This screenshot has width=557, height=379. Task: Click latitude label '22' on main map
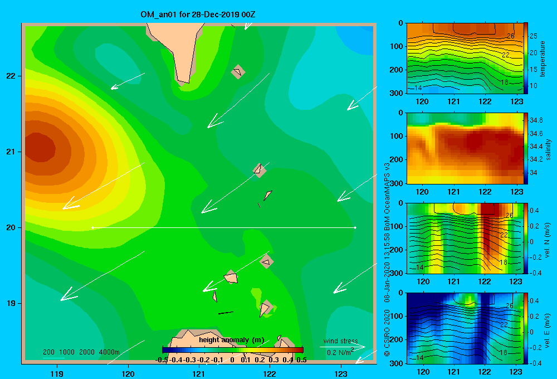coord(11,76)
